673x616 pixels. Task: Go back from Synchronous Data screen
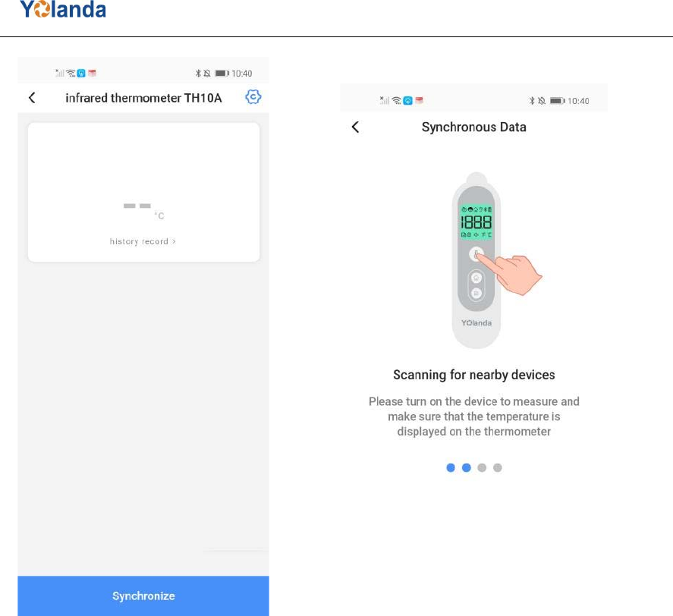pos(355,127)
